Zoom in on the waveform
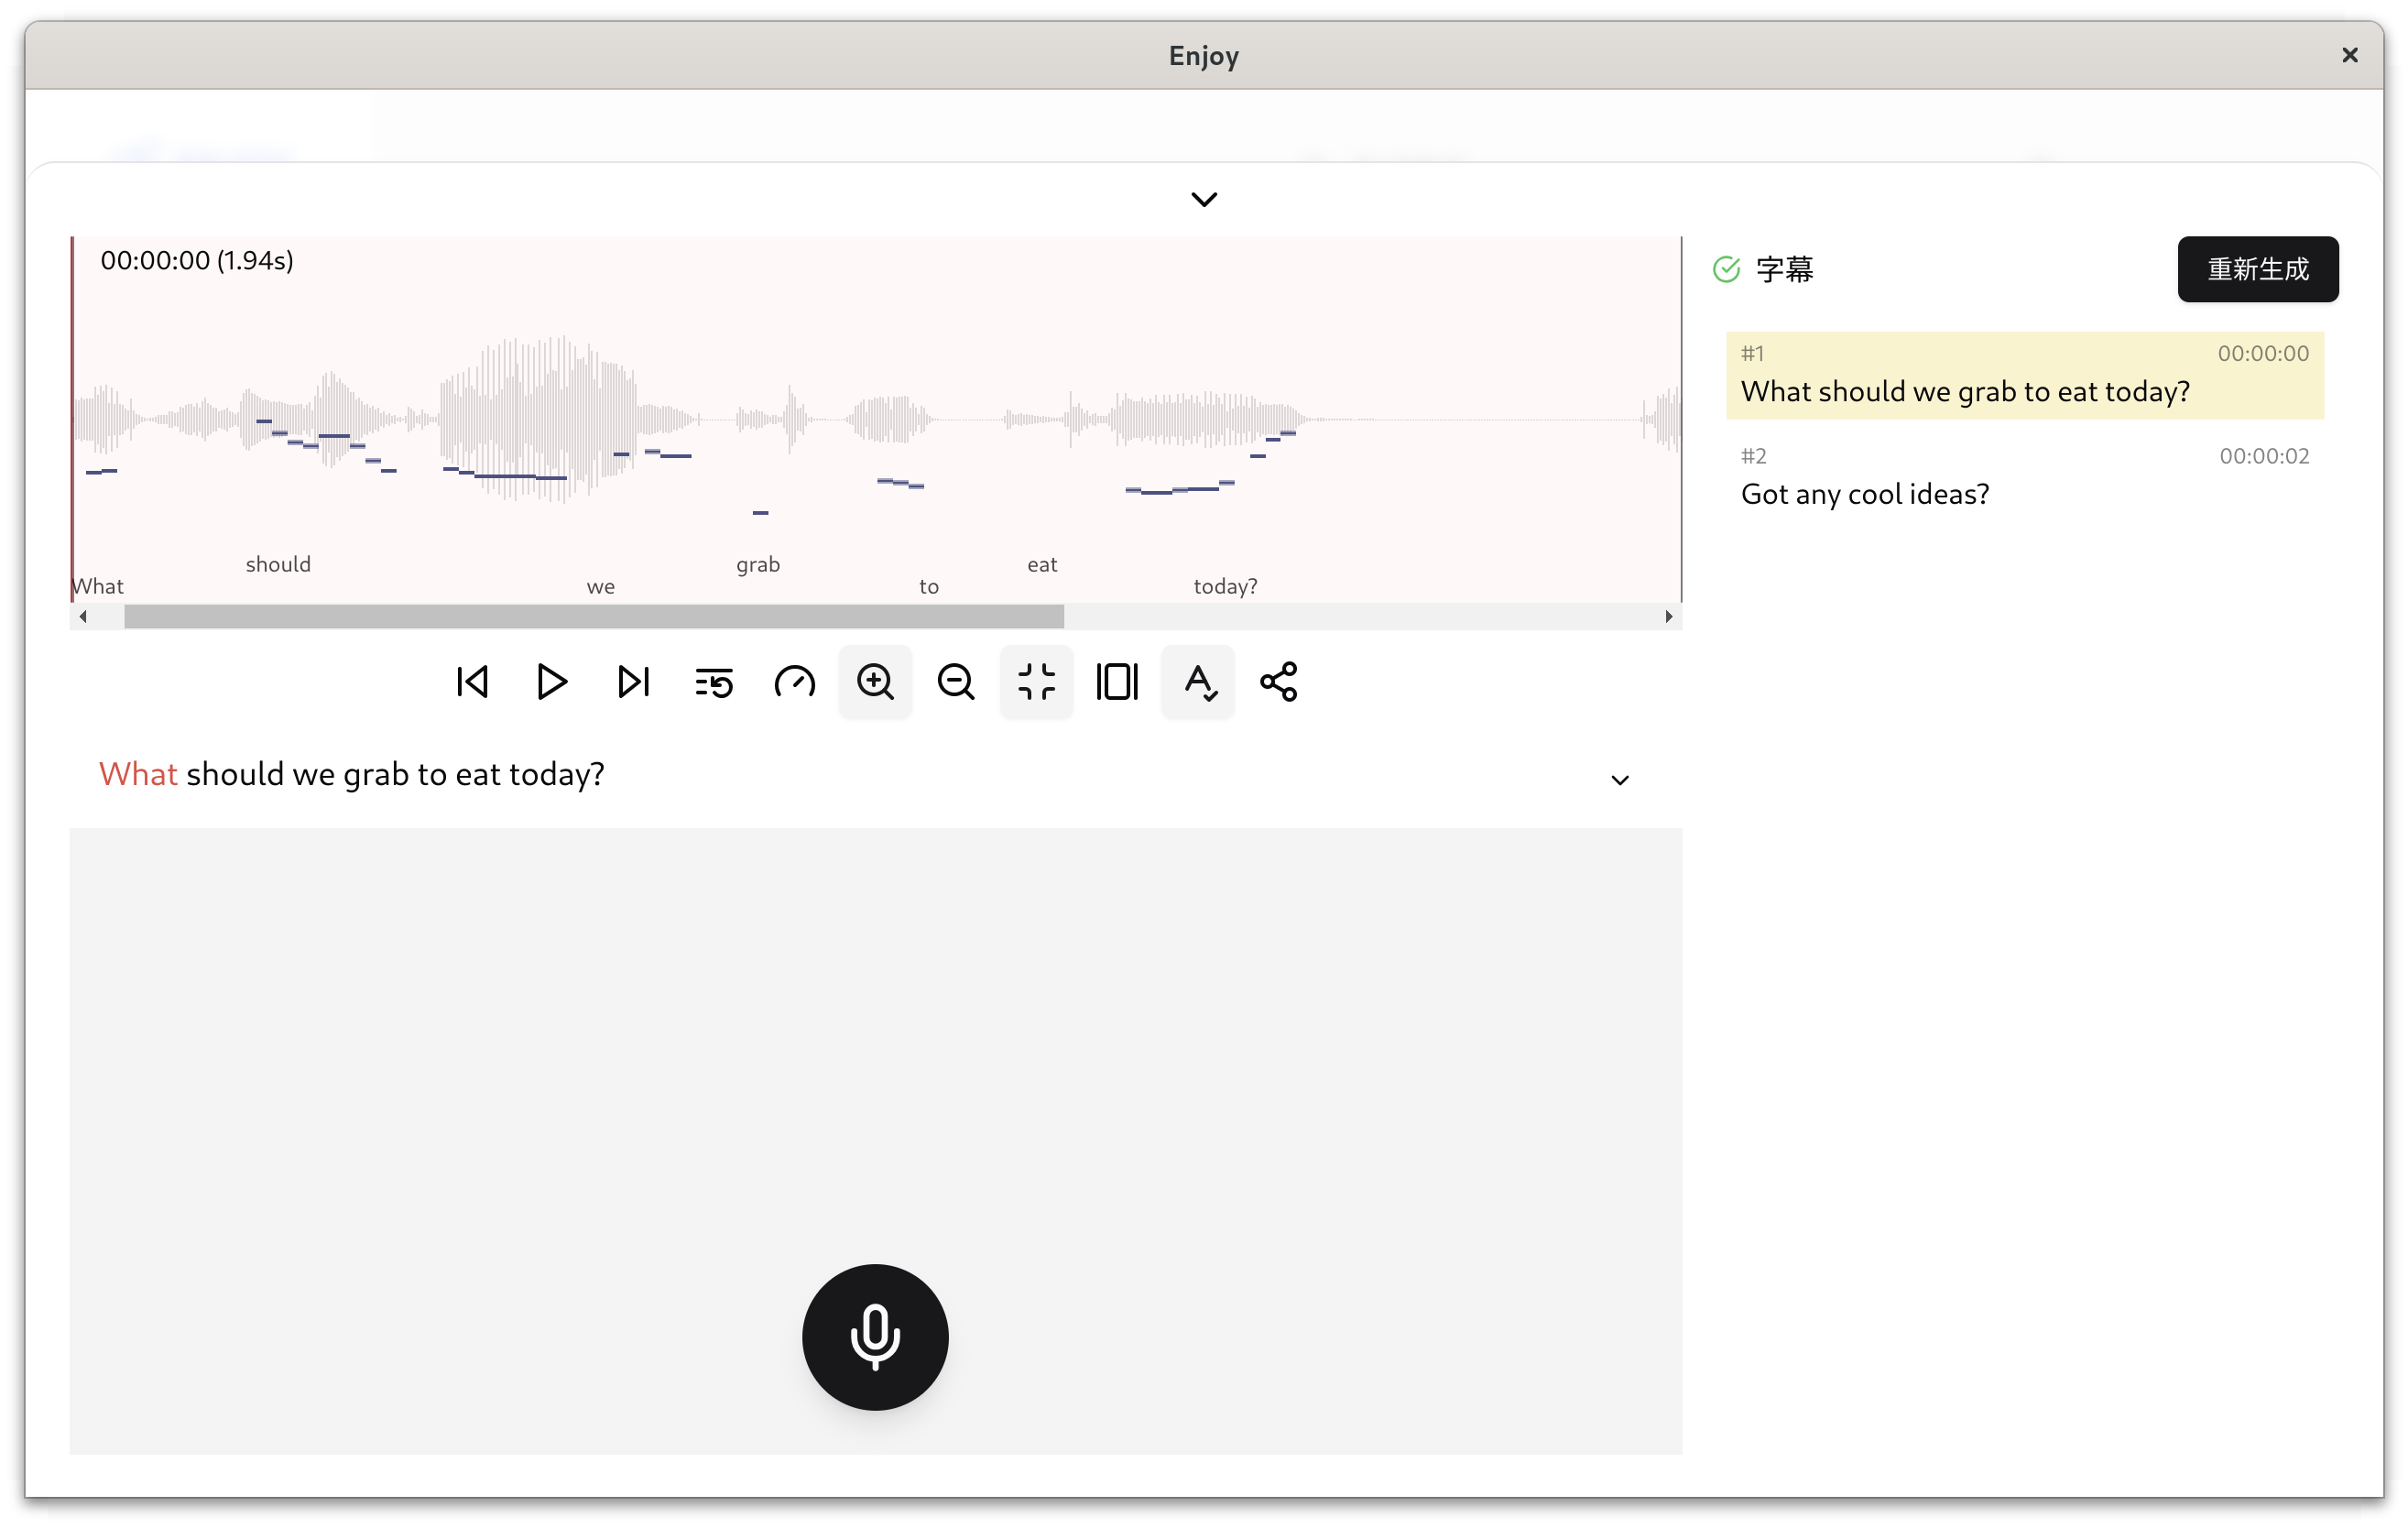The image size is (2408, 1528). pos(875,682)
